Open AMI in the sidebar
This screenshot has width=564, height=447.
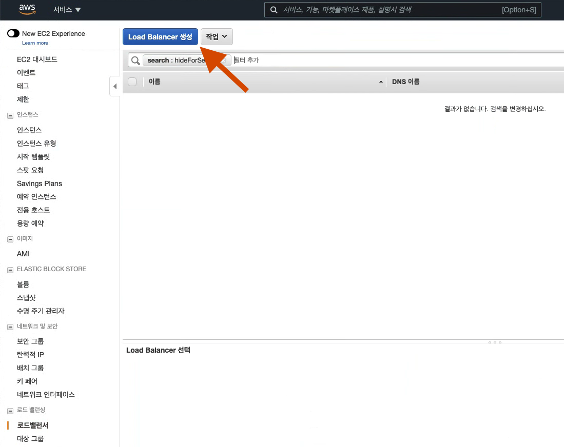(x=23, y=254)
